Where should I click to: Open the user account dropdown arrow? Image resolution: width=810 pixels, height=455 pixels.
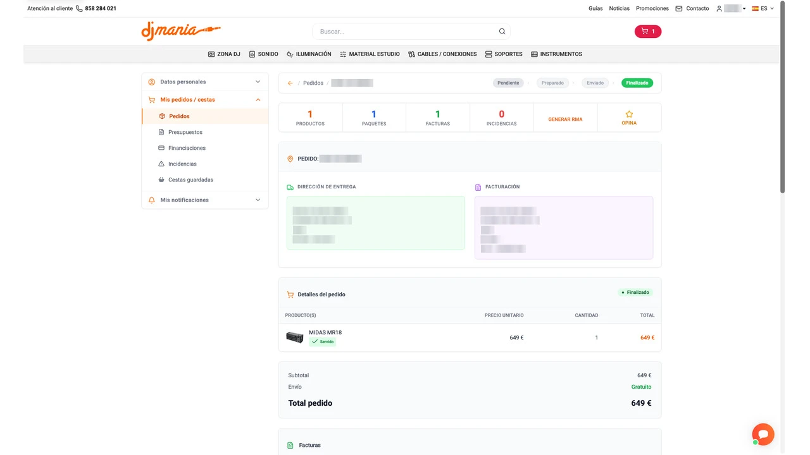[x=744, y=9]
